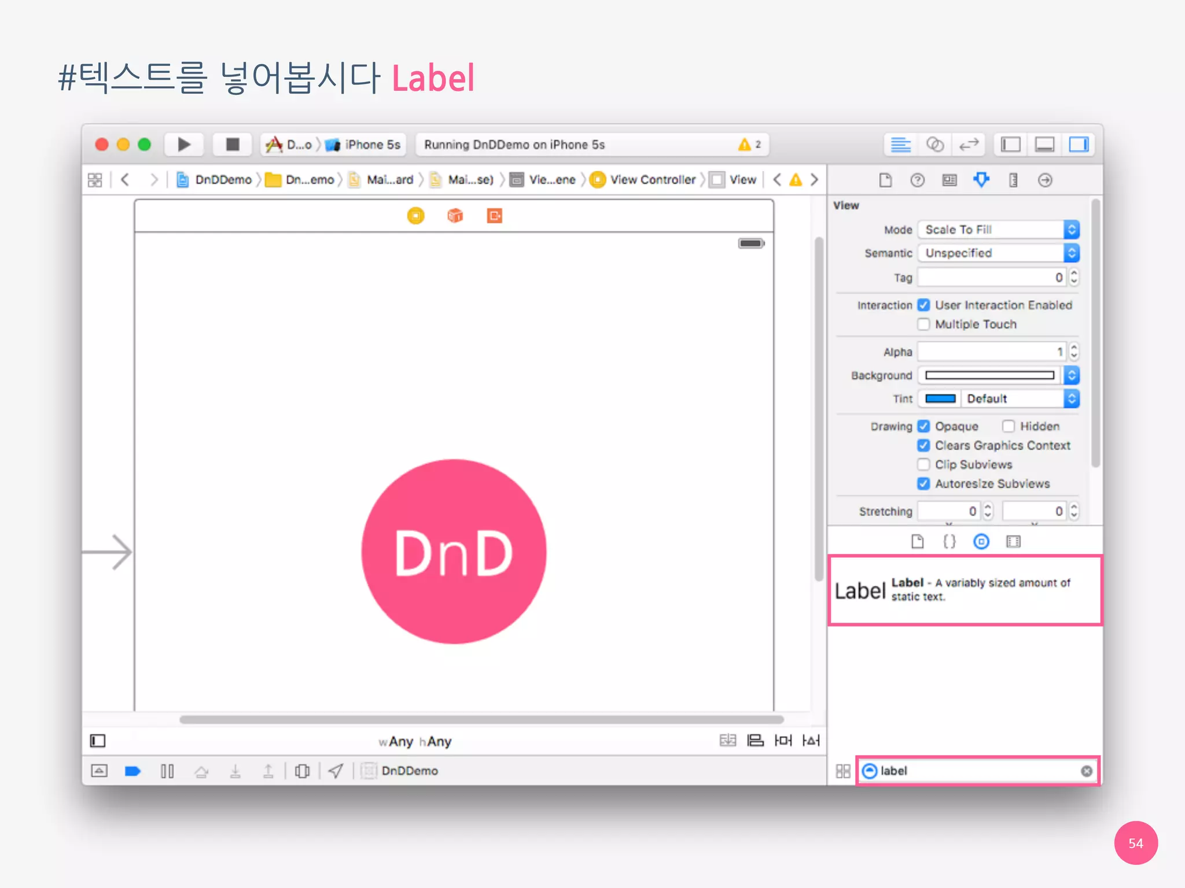Viewport: 1185px width, 888px height.
Task: Clear the library search text
Action: click(1087, 771)
